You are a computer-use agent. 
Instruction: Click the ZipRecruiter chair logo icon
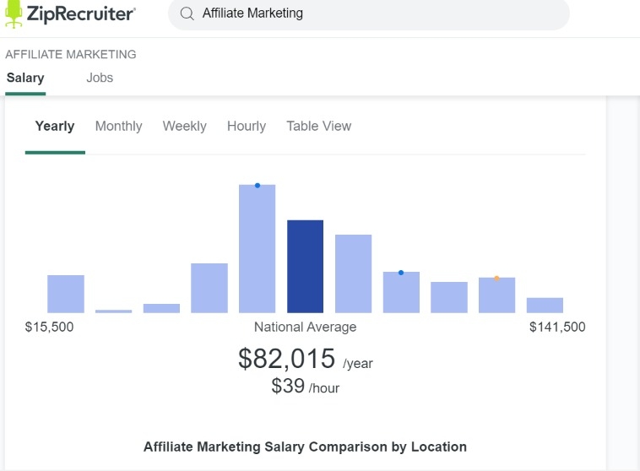[14, 14]
